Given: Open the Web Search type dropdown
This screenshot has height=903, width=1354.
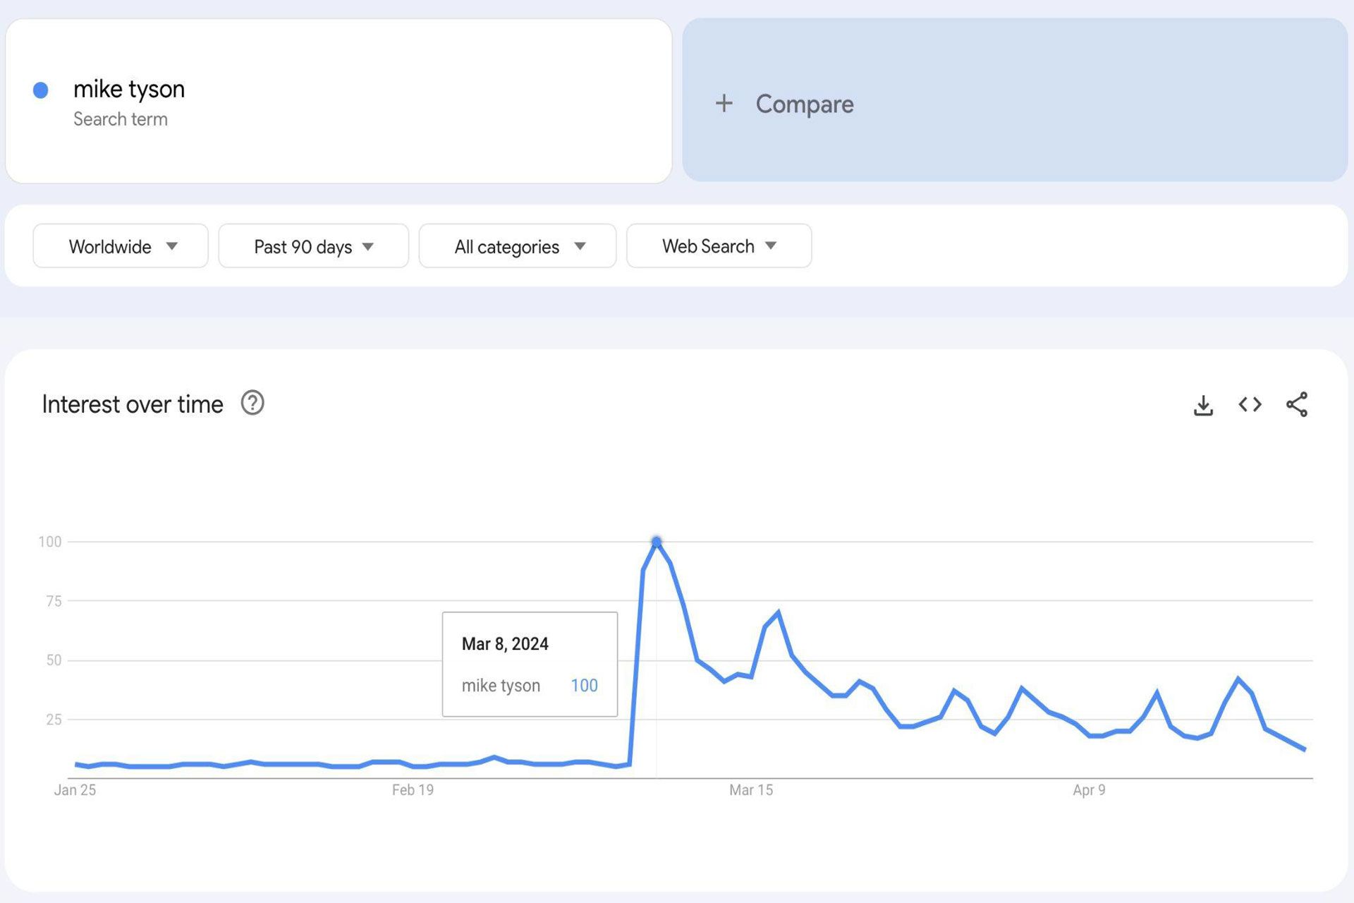Looking at the screenshot, I should click(x=719, y=246).
